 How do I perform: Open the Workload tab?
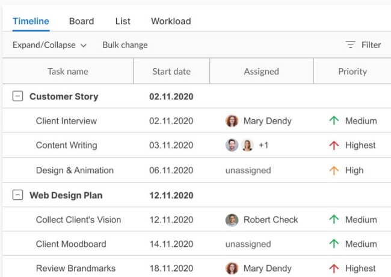(171, 21)
